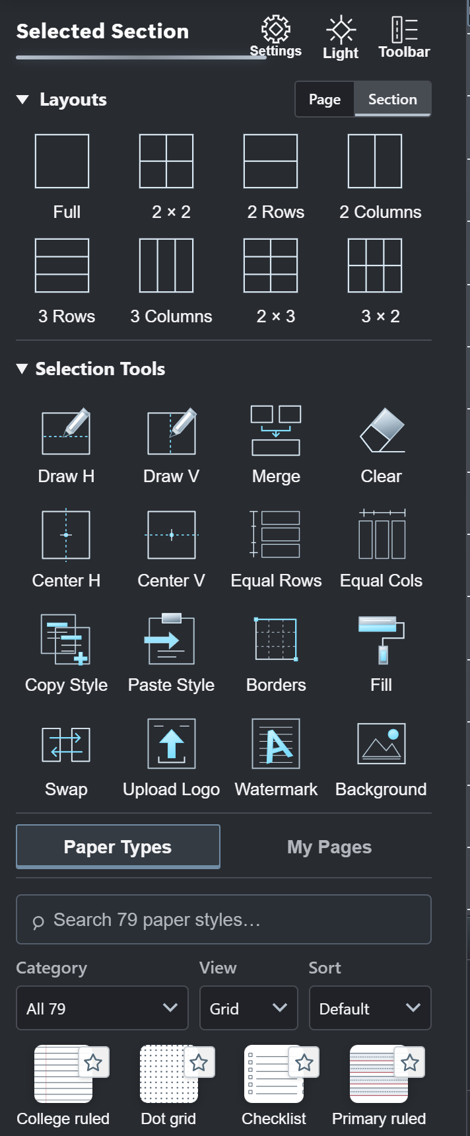Favorite the College ruled paper star
Viewport: 470px width, 1136px height.
[93, 1063]
